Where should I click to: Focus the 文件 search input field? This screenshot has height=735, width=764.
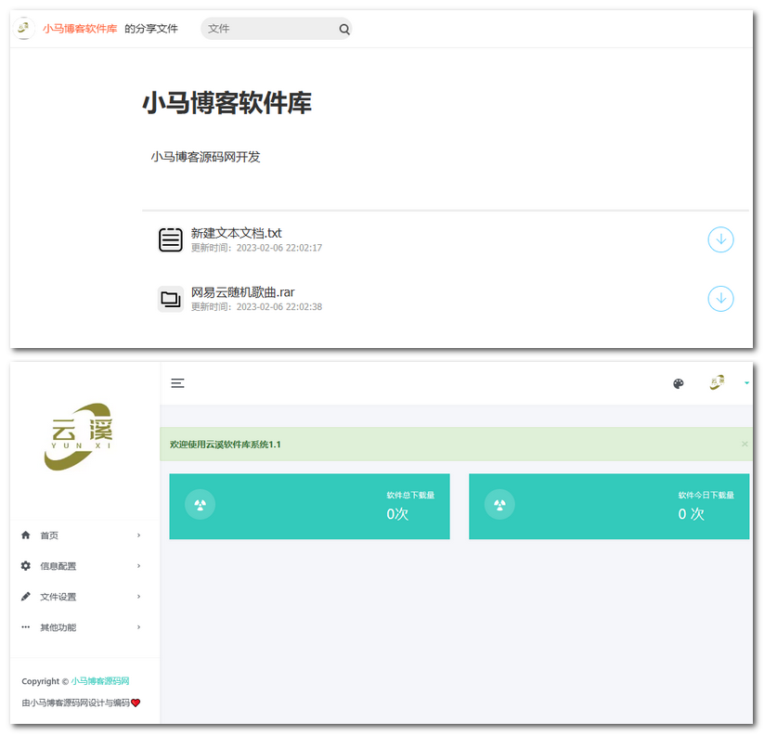(269, 29)
